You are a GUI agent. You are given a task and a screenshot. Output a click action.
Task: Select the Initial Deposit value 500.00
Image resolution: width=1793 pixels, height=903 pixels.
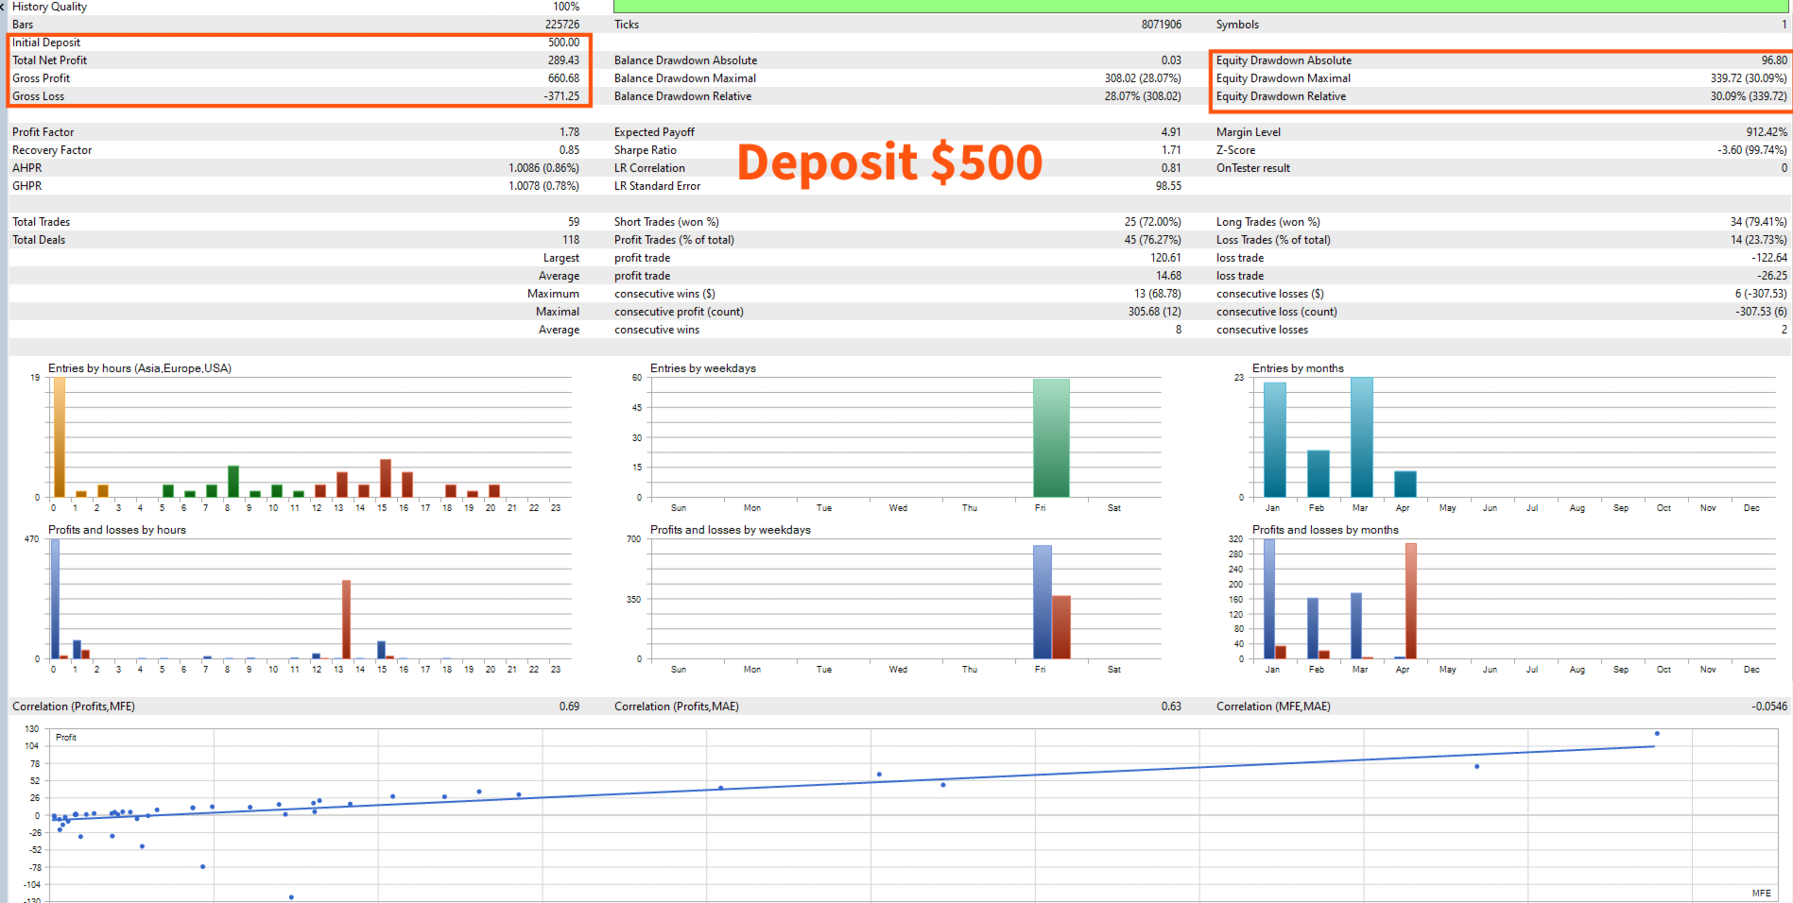563,43
